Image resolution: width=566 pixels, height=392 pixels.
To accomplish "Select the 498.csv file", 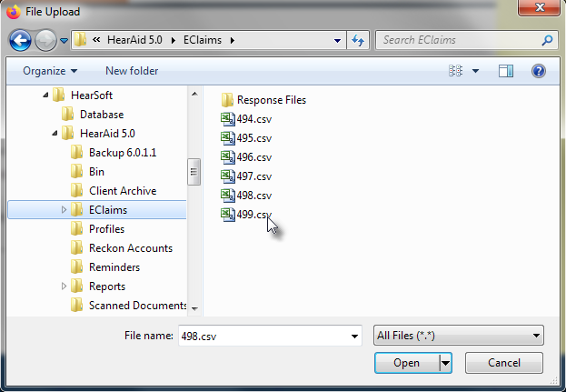I will coord(246,196).
